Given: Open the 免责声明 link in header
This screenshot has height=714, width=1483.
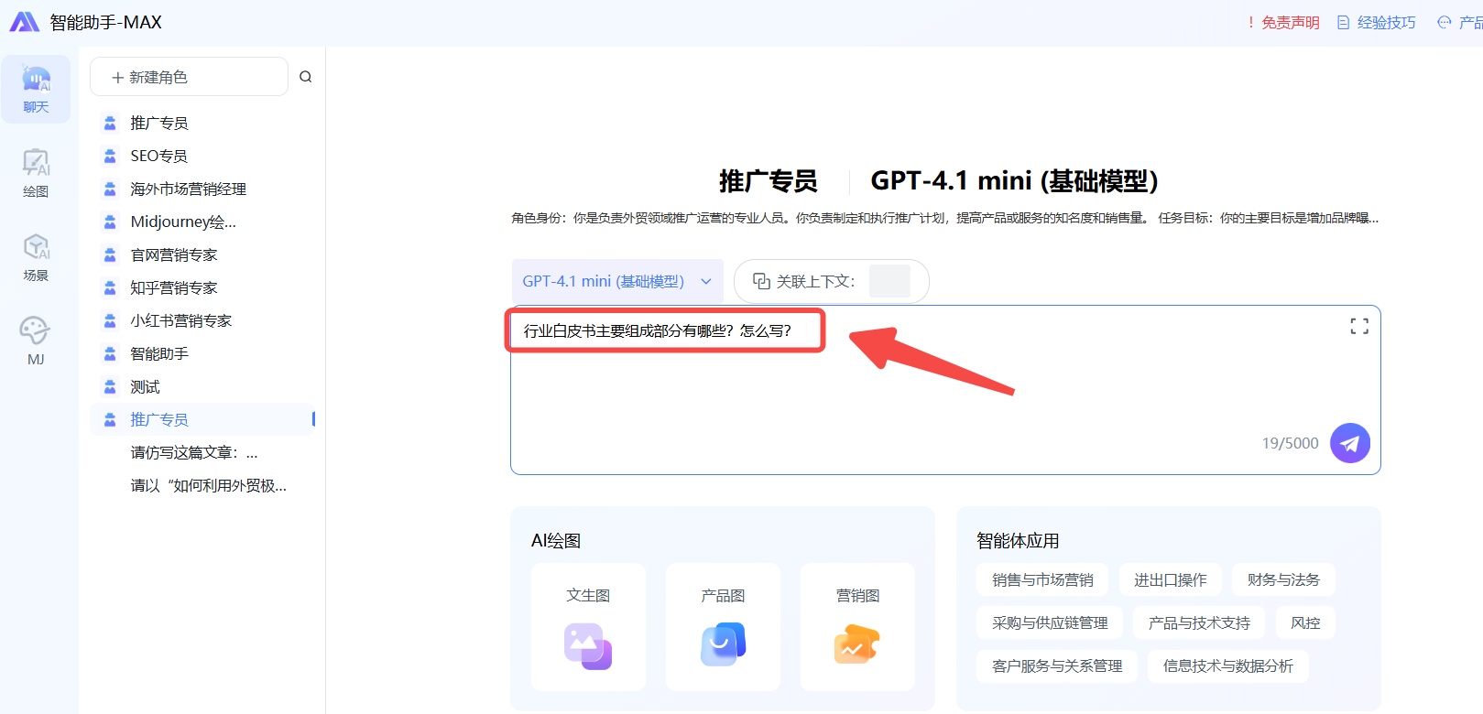Looking at the screenshot, I should click(1282, 23).
